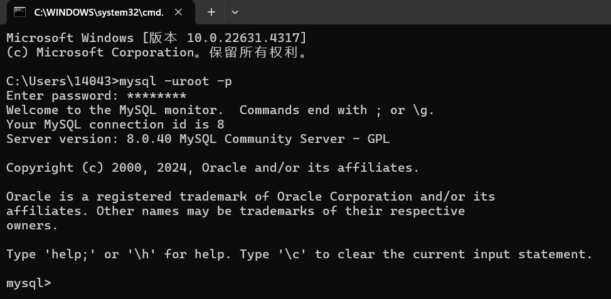The image size is (611, 299).
Task: Click the Welcome to the MySQL monitor line
Action: click(x=220, y=110)
